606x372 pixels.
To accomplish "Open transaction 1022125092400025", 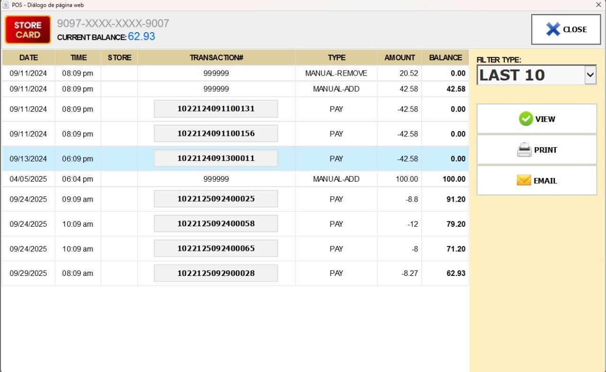I will 216,199.
